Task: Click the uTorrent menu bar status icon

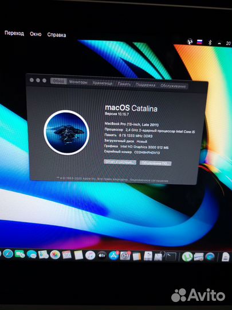Action: (x=190, y=42)
